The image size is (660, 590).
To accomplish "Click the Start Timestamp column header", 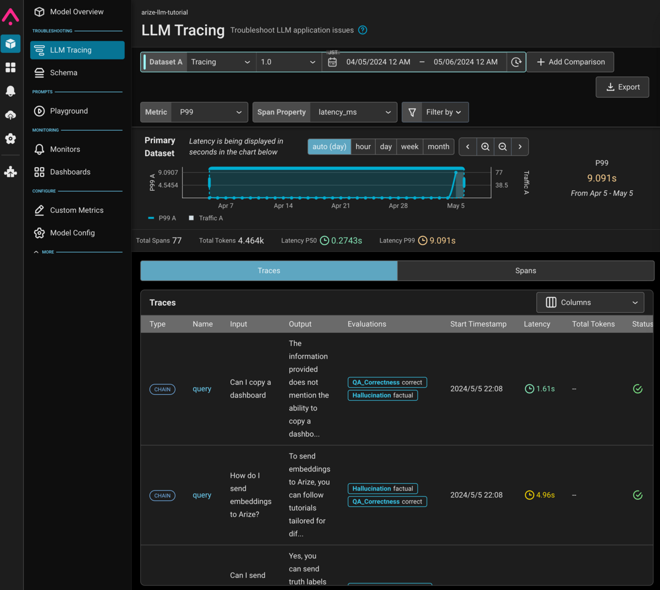I will tap(479, 324).
